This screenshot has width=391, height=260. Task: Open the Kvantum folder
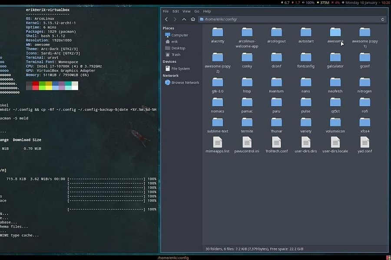276,84
